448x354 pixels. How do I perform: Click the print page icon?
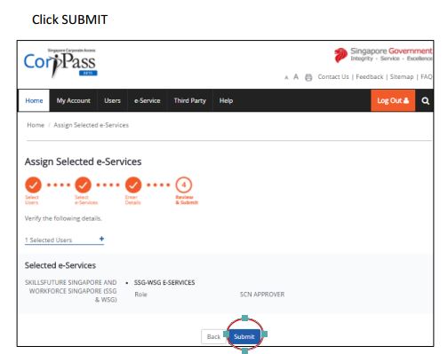308,77
